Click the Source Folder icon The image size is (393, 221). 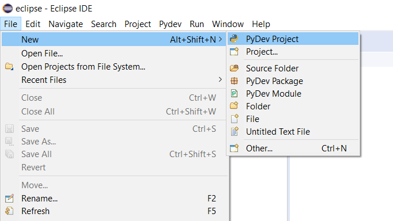pos(234,68)
